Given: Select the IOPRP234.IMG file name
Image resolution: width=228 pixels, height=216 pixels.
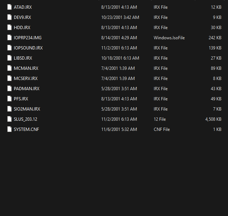Looking at the screenshot, I should pos(28,38).
